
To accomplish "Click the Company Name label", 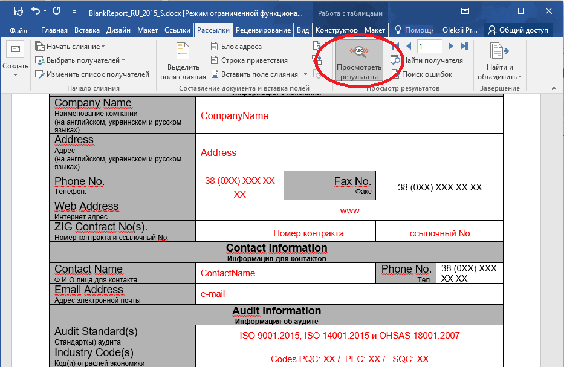I will (93, 103).
